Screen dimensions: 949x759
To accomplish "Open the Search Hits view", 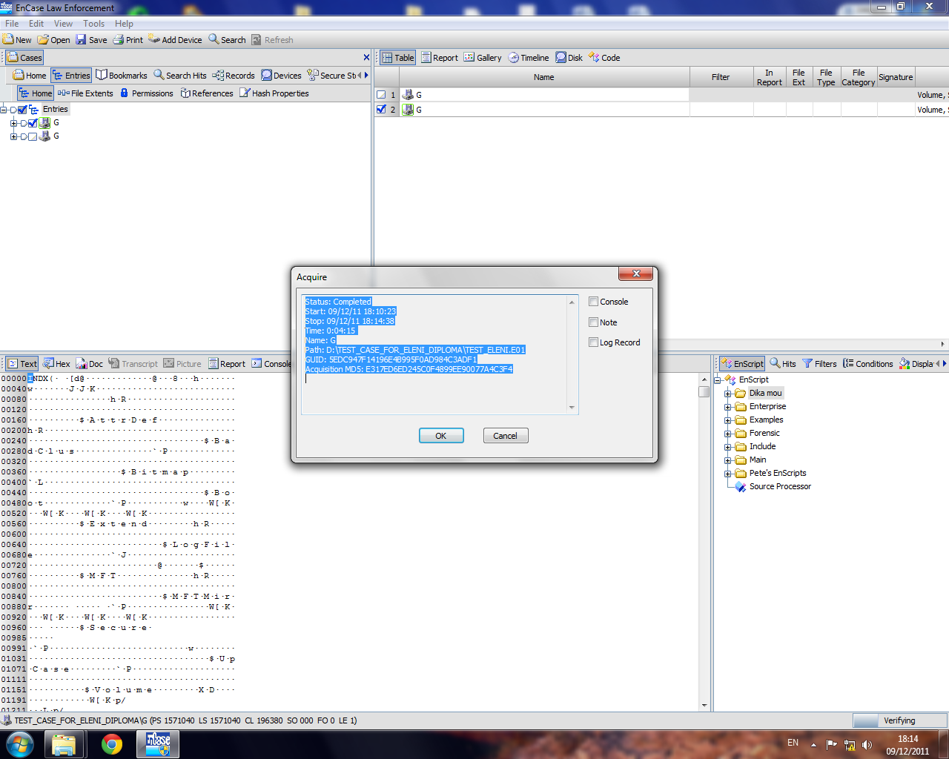I will point(180,76).
